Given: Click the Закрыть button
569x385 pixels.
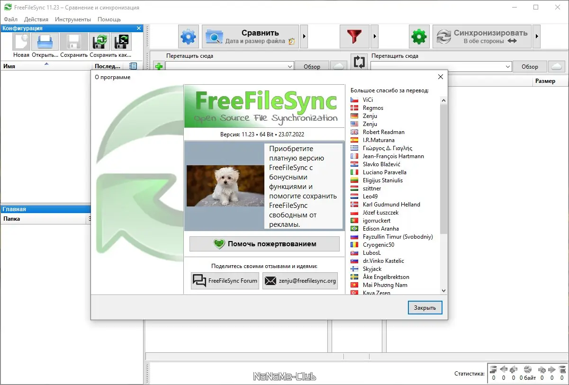Looking at the screenshot, I should [425, 308].
